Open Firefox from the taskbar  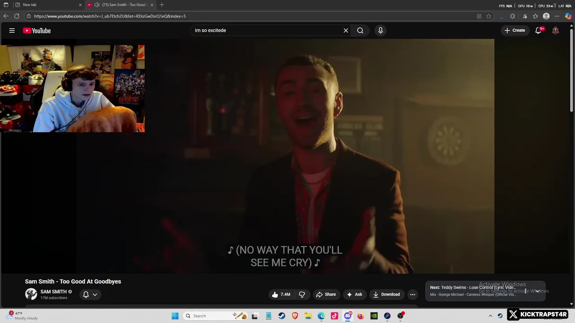click(x=361, y=316)
